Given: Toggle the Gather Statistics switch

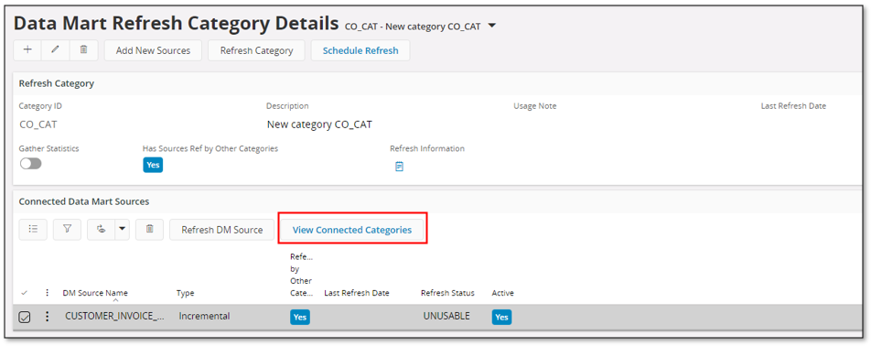Looking at the screenshot, I should (30, 164).
